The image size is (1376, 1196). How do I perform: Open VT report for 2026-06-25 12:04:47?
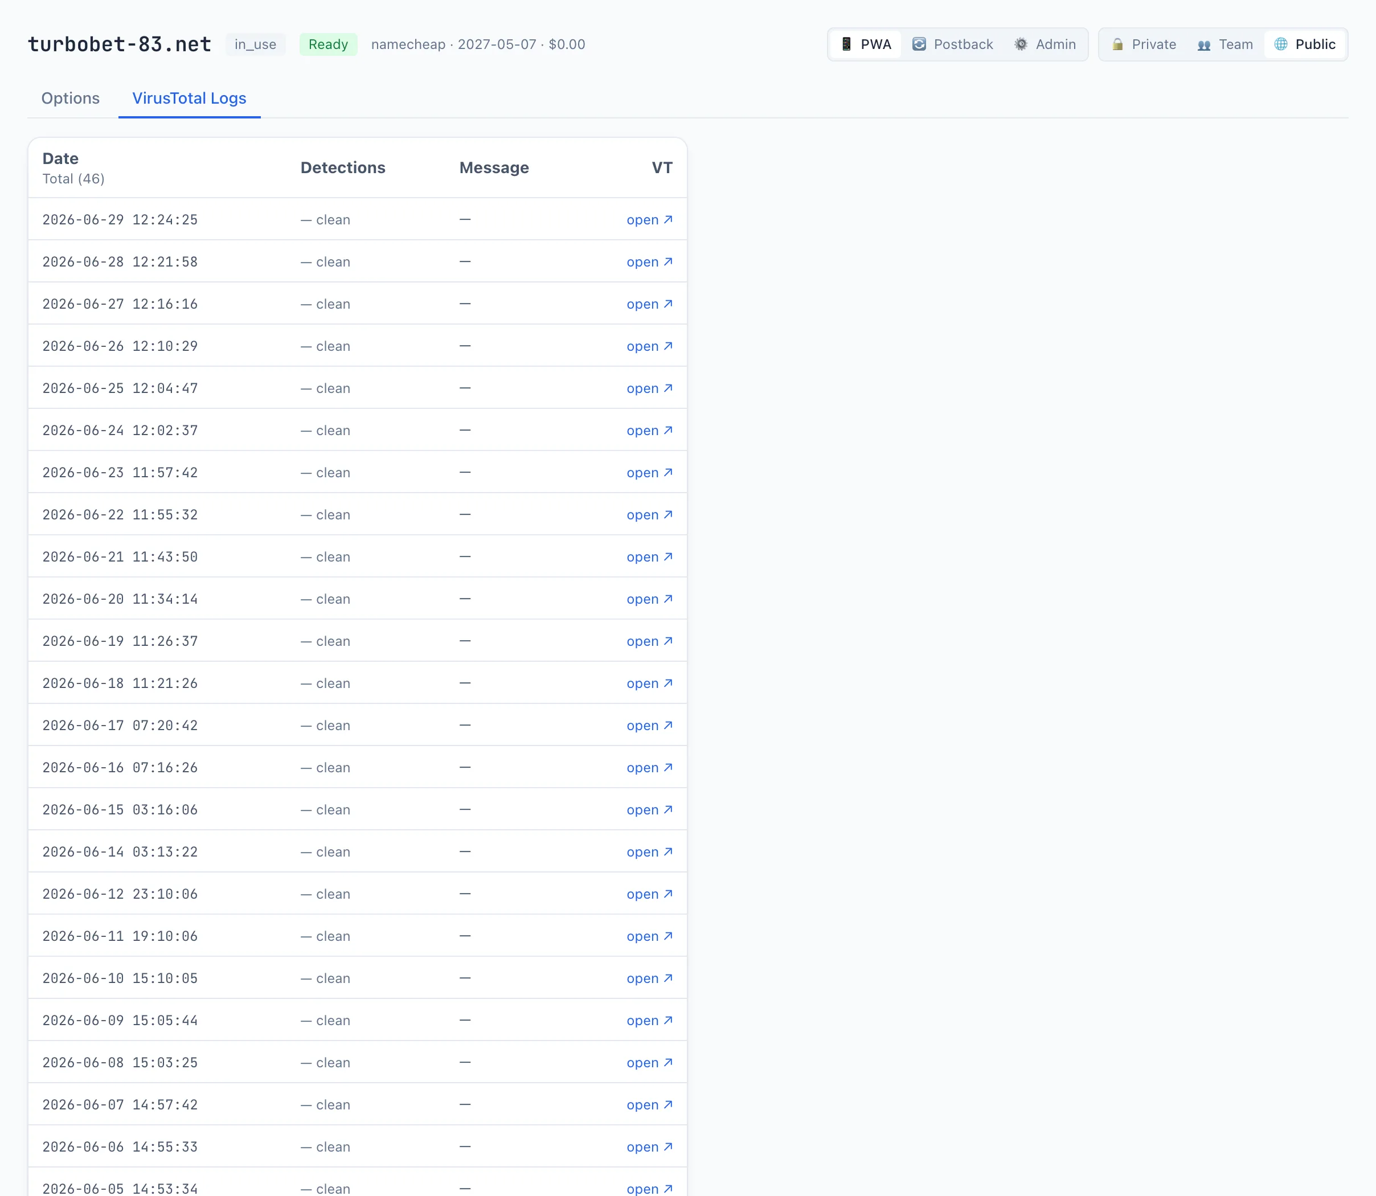coord(649,388)
